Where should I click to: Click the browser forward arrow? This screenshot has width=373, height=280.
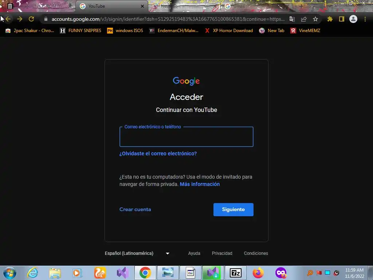click(x=20, y=19)
